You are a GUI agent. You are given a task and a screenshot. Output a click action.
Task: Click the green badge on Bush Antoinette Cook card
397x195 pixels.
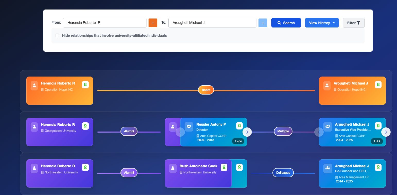tap(224, 167)
